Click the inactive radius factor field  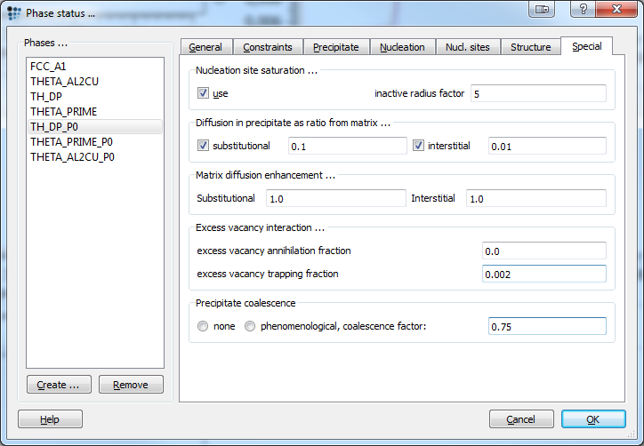pos(538,93)
